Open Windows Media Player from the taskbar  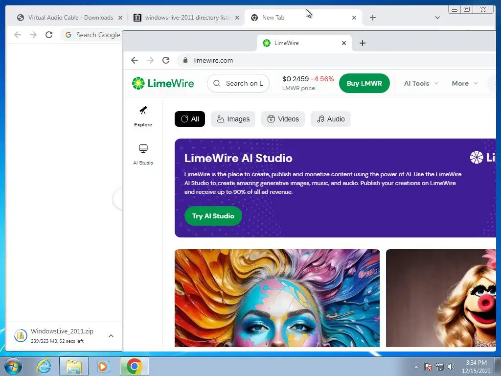[103, 366]
